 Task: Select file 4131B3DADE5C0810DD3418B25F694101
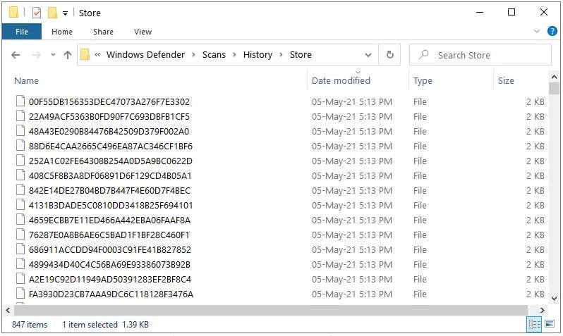pos(111,206)
